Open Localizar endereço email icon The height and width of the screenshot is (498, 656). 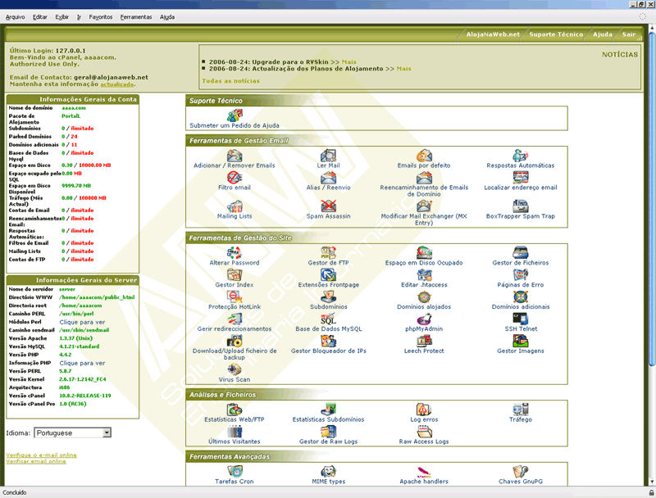click(x=521, y=178)
